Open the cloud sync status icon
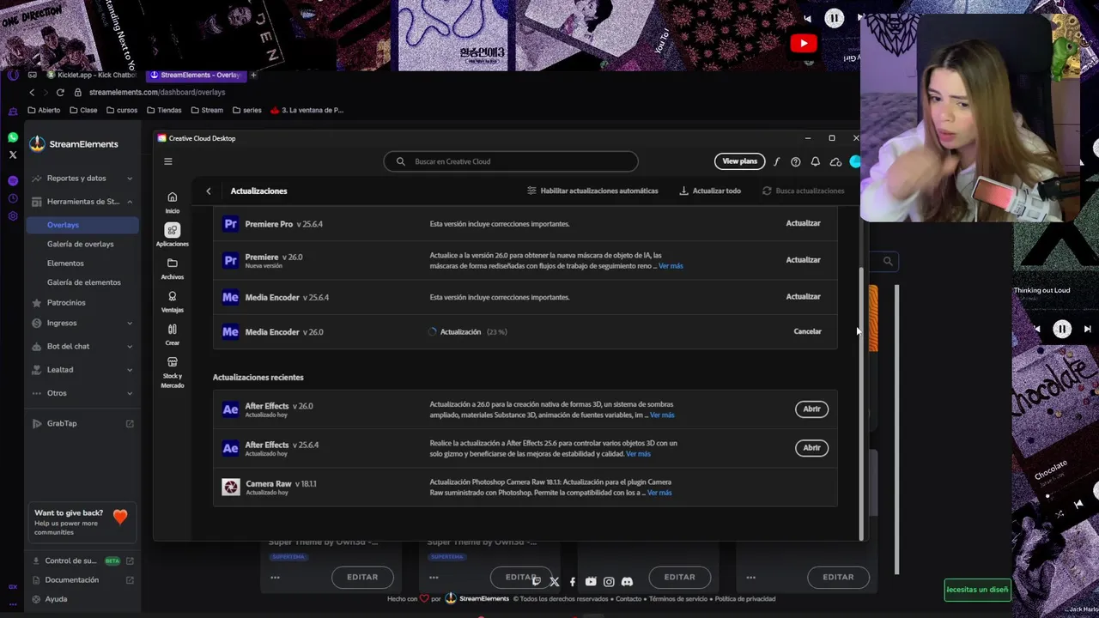 click(x=835, y=161)
